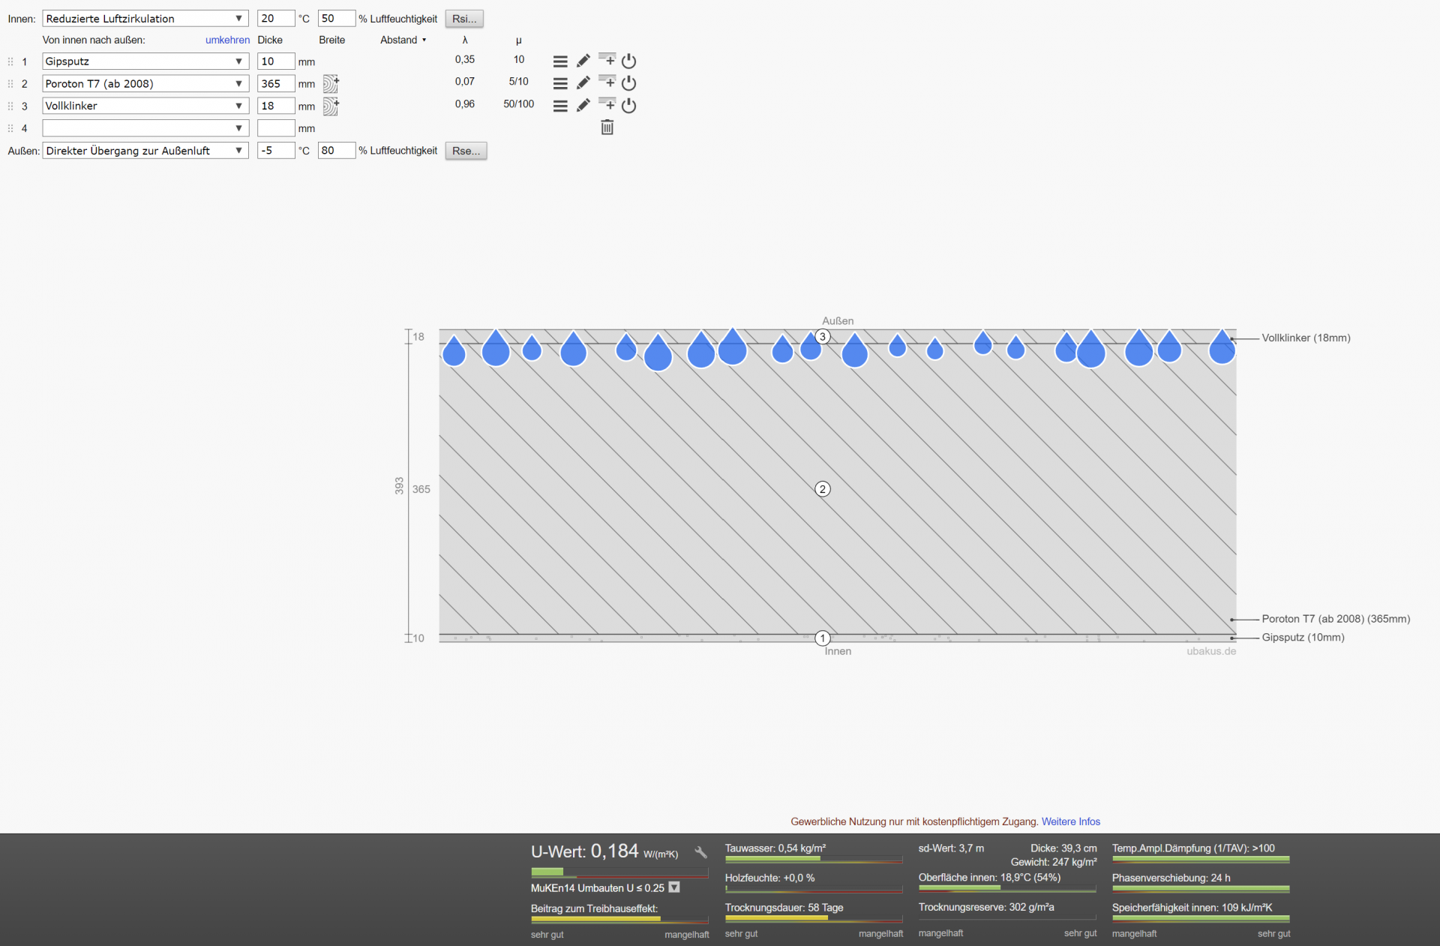Viewport: 1440px width, 946px height.
Task: Click the Rsi... button
Action: (x=464, y=19)
